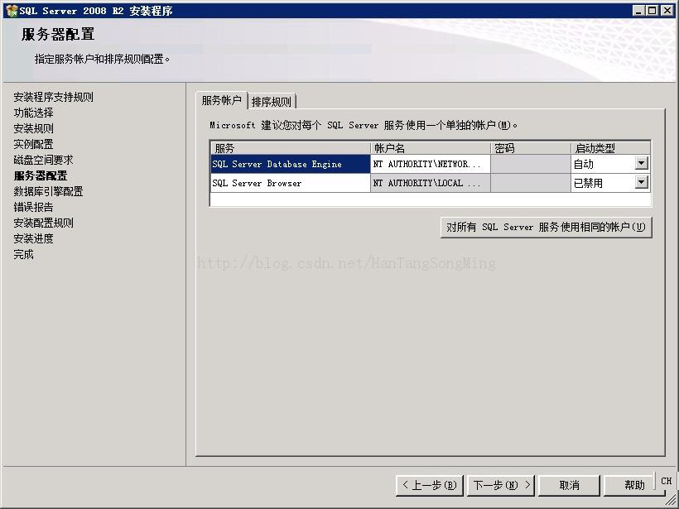Select 安装程序支持规则 step in sidebar
The width and height of the screenshot is (679, 509).
pos(53,97)
